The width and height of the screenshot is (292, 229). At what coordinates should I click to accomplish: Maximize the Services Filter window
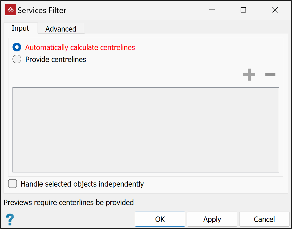point(243,10)
